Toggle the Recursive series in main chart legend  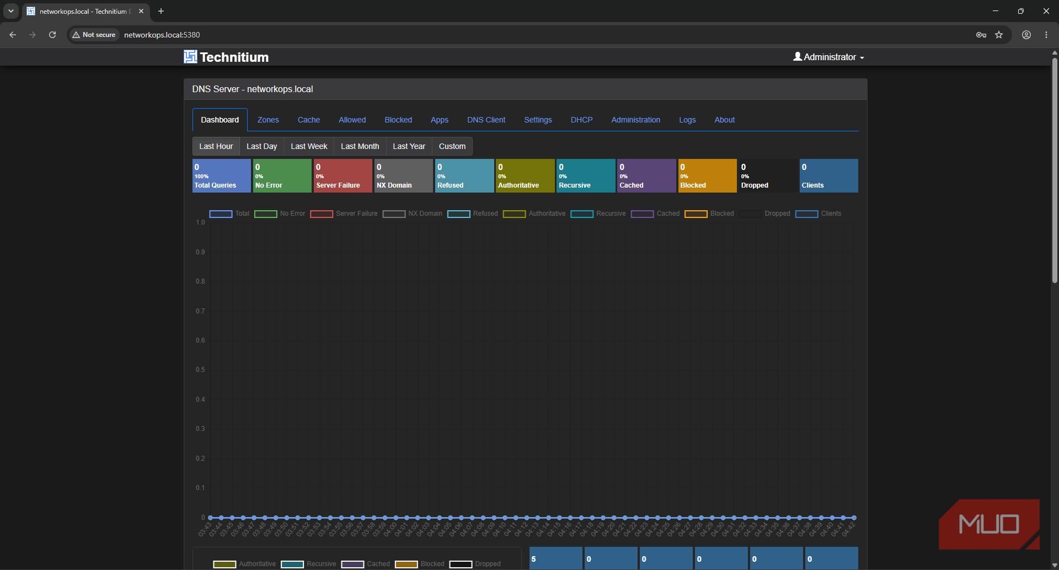click(598, 214)
